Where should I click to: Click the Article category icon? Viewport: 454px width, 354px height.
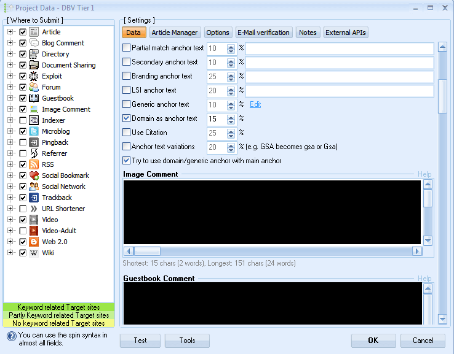pyautogui.click(x=34, y=32)
